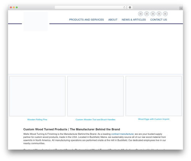Click the site logo placeholder in header
The image size is (191, 161).
[36, 21]
